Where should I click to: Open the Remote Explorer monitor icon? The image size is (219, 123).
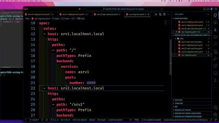pyautogui.click(x=215, y=73)
